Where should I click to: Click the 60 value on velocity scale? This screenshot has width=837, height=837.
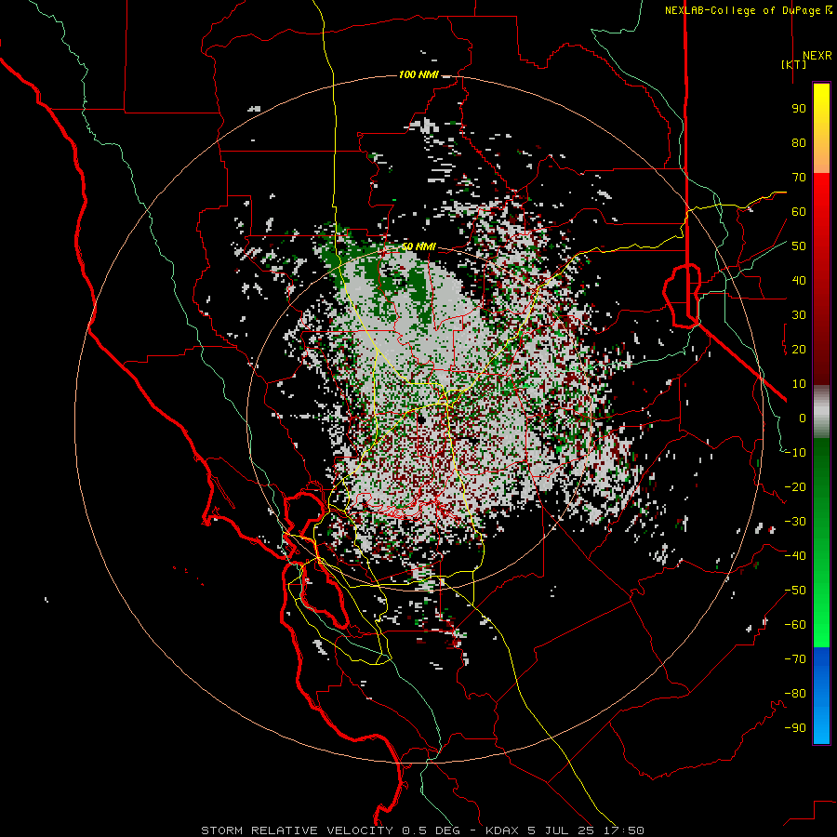click(x=799, y=212)
